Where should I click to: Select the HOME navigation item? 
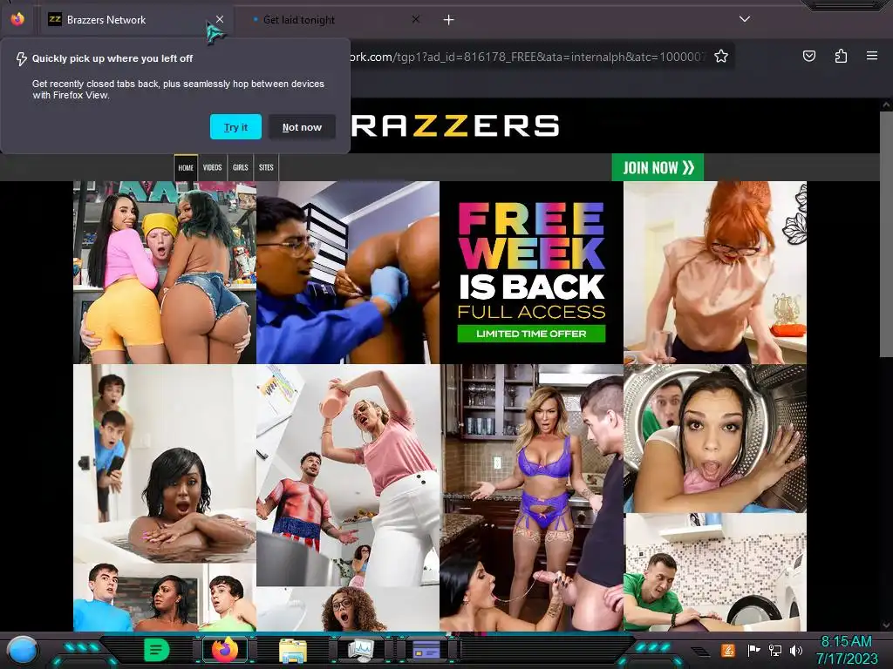pos(186,167)
